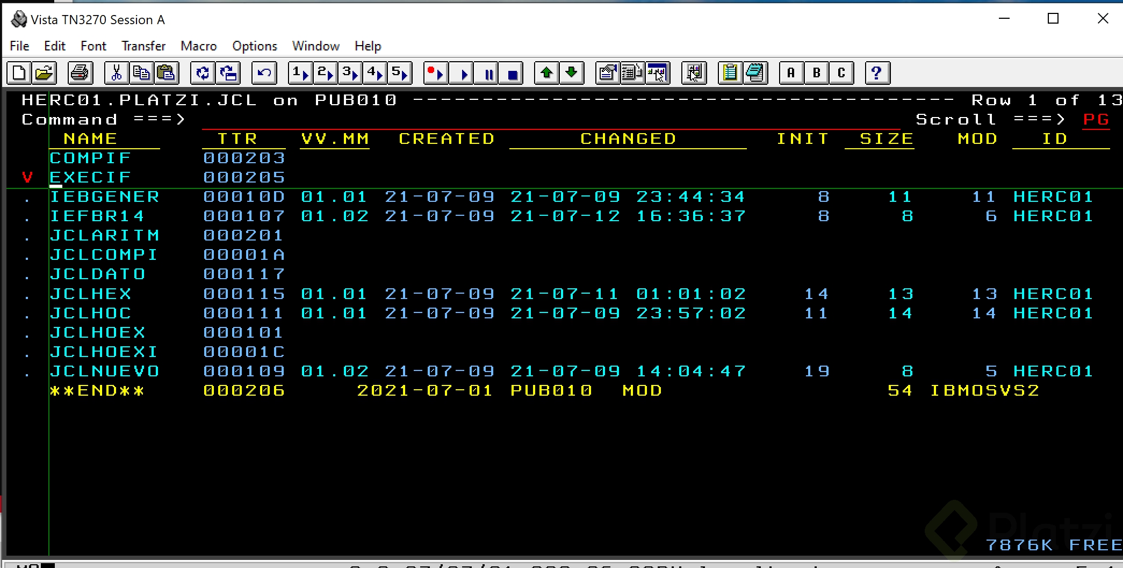Click the window-with-cursor toolbar icon
The height and width of the screenshot is (568, 1123).
(x=658, y=73)
